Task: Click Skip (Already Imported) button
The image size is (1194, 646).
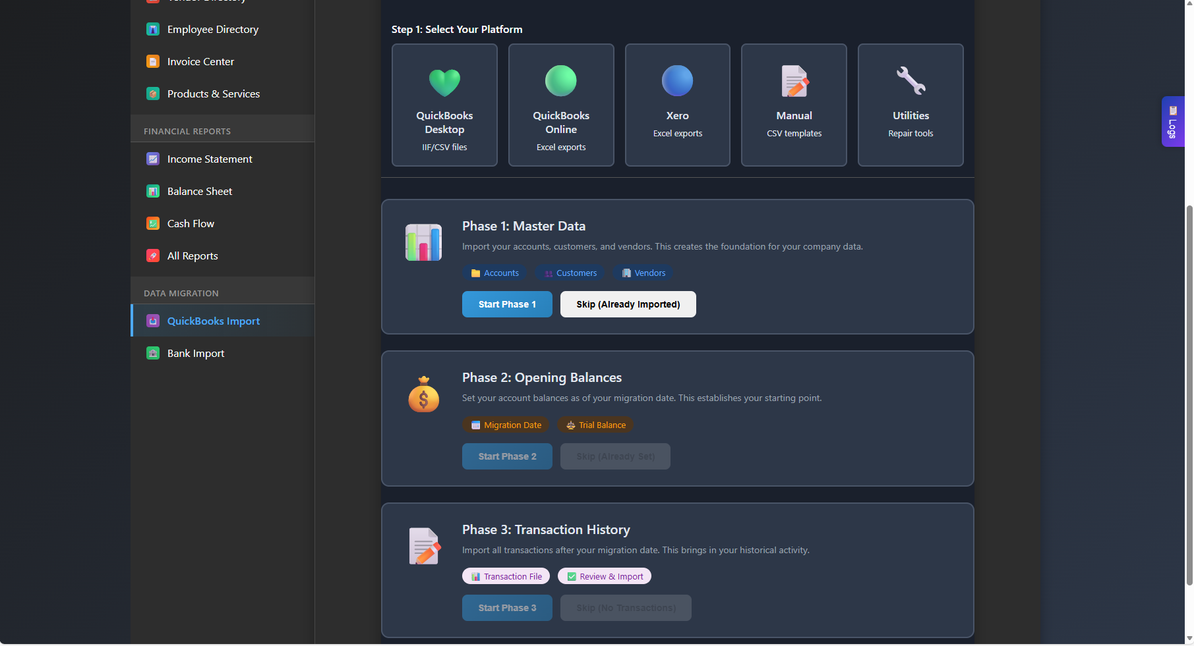Action: point(628,304)
